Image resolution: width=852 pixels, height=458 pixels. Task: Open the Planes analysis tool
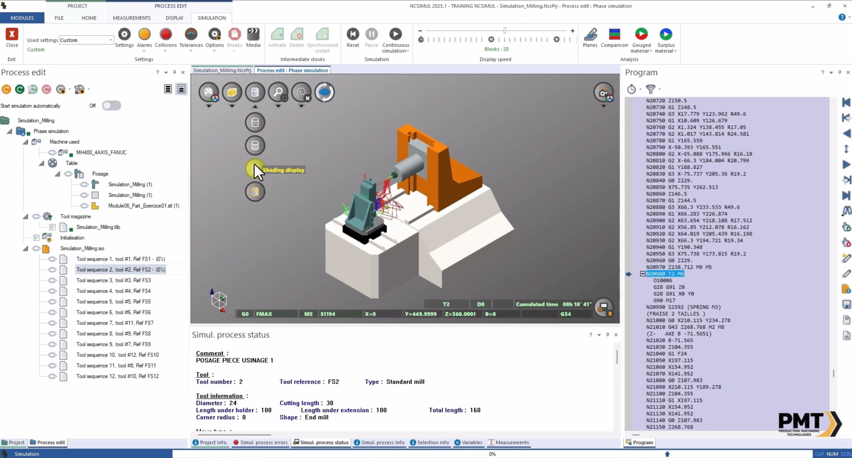point(590,34)
